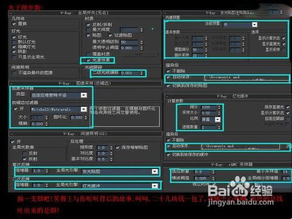
Task: Toggle 反射/折射 checkbox under 材质
Action: click(88, 25)
